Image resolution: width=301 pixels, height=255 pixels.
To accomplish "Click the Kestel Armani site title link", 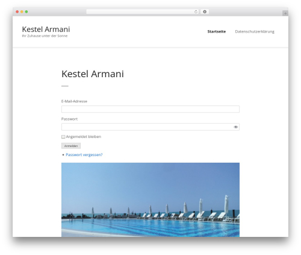I will [x=46, y=30].
